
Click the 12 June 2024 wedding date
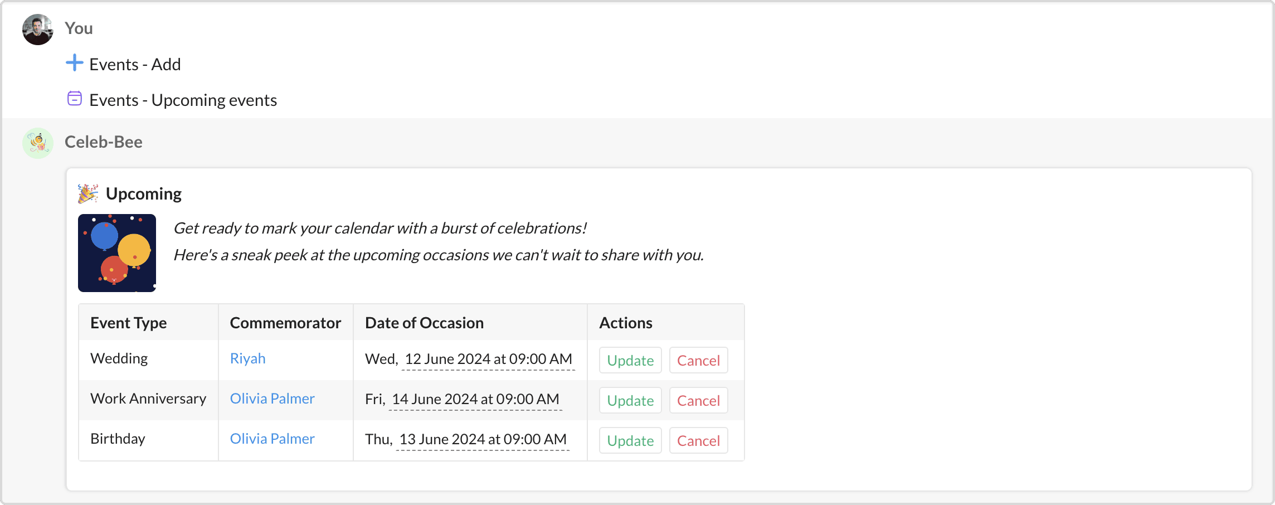coord(488,359)
